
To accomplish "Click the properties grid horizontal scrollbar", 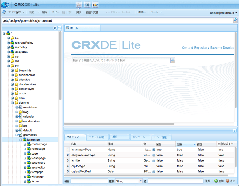I will pyautogui.click(x=146, y=176).
